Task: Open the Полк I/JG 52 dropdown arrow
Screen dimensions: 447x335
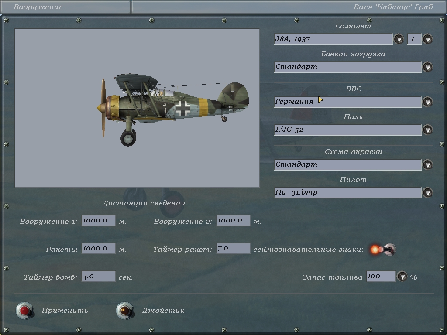Action: pyautogui.click(x=427, y=130)
